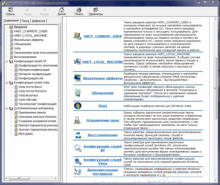Image resolution: width=220 pixels, height=185 pixels.
Task: Click the green arrows icon near Восстановление
Action: coord(78,135)
